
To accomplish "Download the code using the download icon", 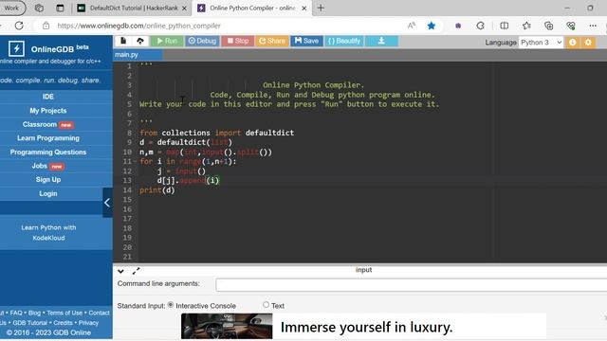I will click(x=381, y=41).
